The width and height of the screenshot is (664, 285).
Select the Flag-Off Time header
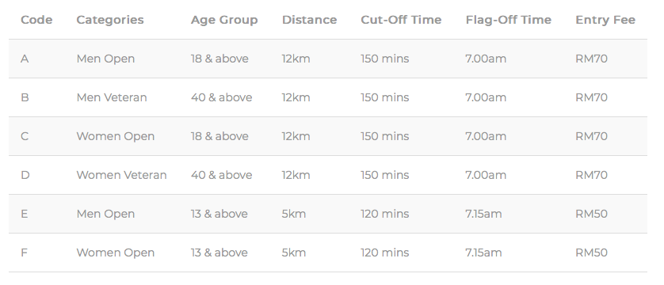click(508, 20)
